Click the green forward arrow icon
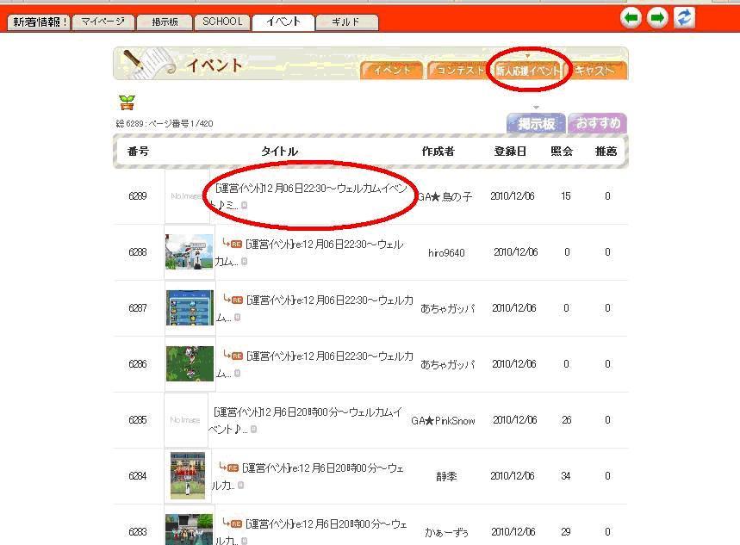The height and width of the screenshot is (545, 740). point(658,18)
